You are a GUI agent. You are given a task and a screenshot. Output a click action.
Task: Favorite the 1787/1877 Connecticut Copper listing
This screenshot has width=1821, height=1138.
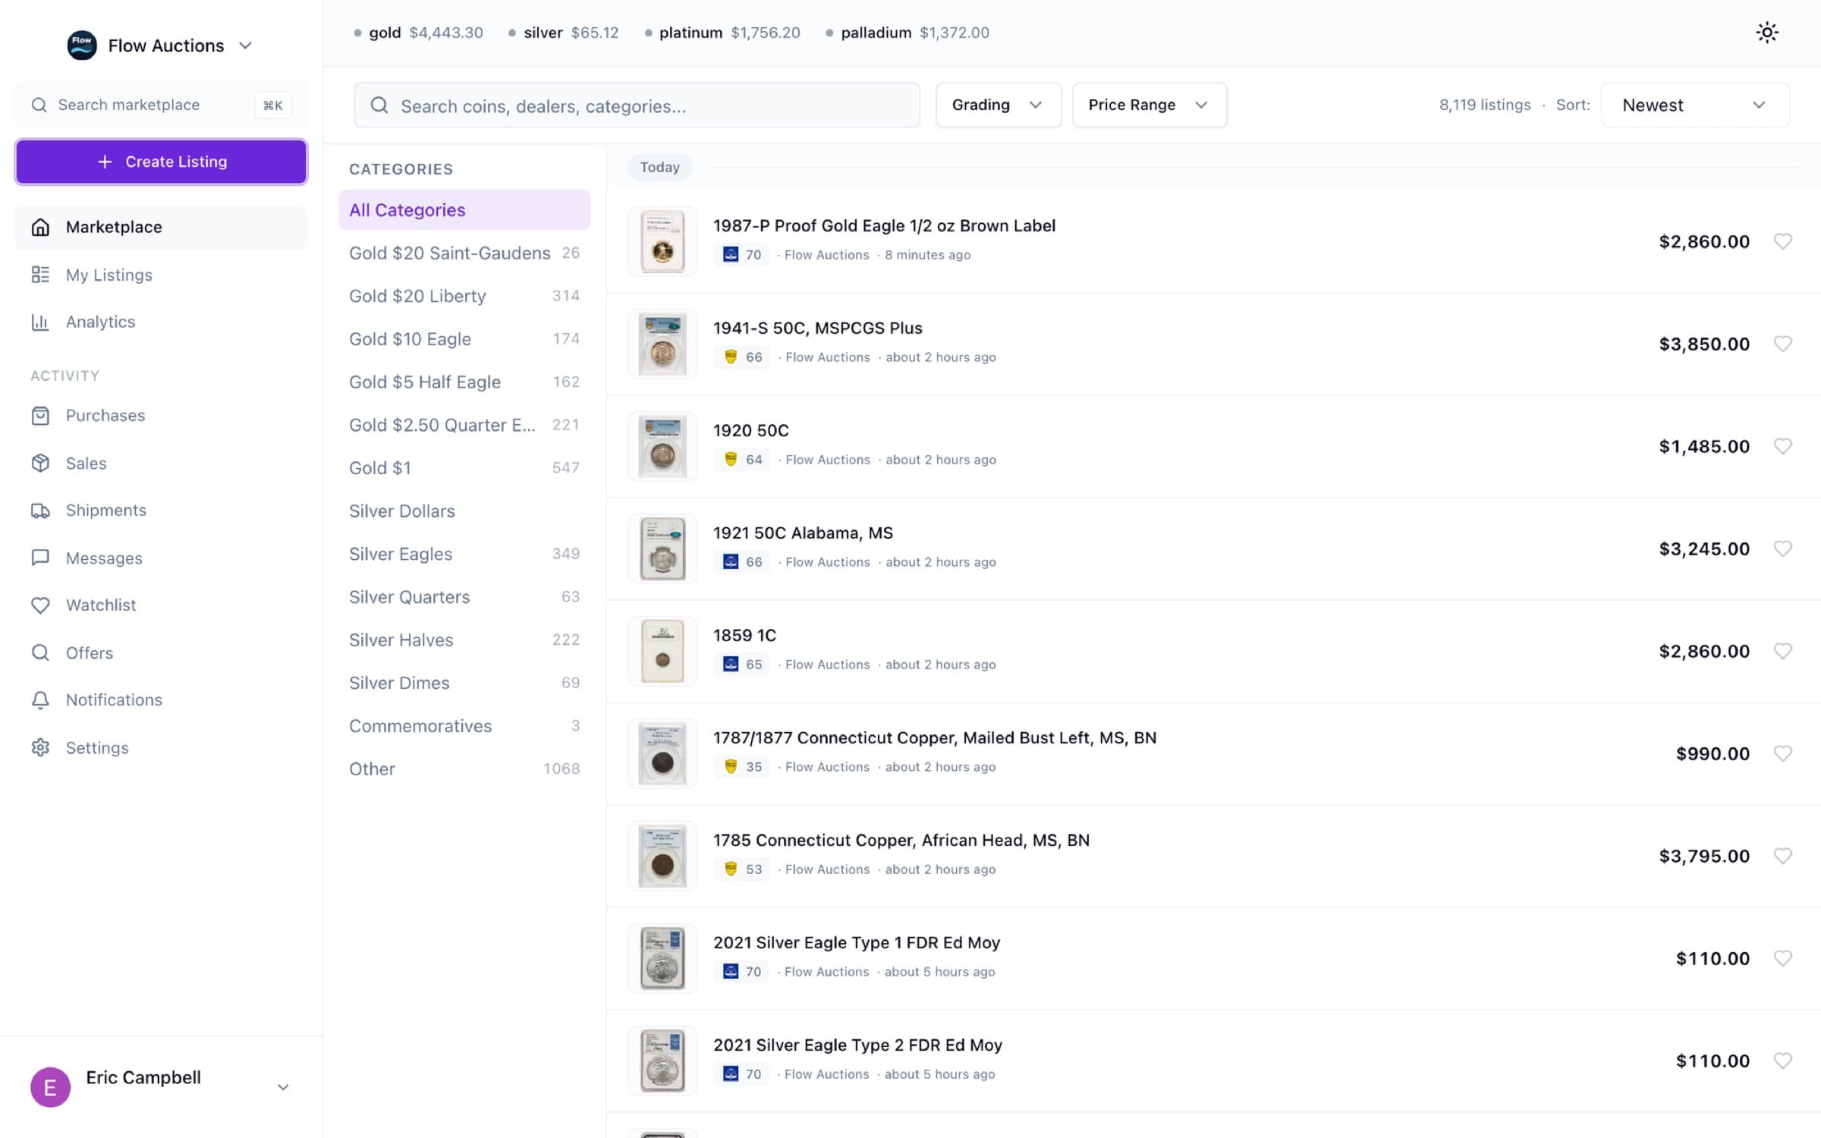point(1782,753)
